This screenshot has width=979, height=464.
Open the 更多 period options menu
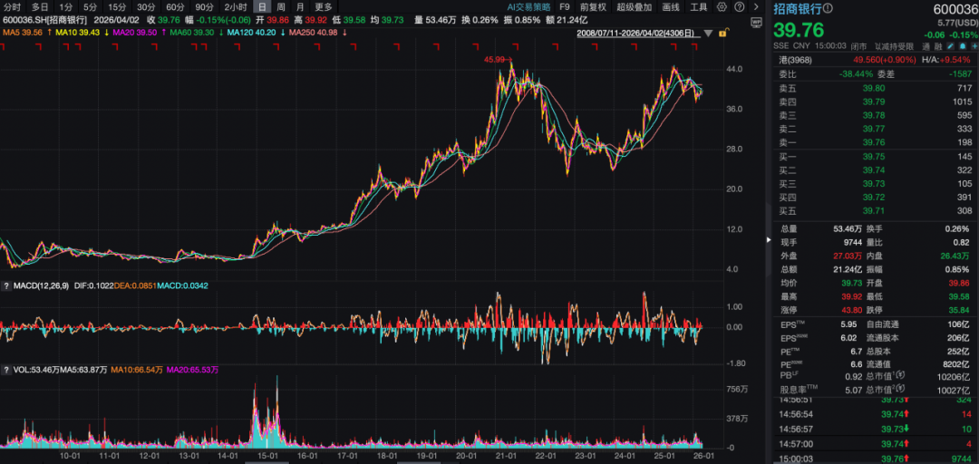coord(324,7)
